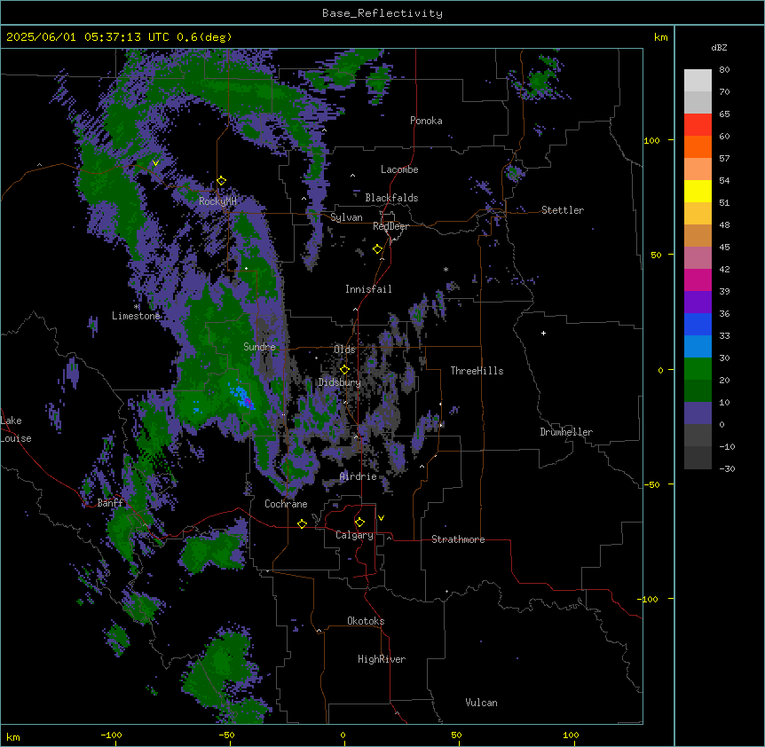Select the yellow diamond marker near Olds
This screenshot has width=765, height=747.
pos(344,370)
